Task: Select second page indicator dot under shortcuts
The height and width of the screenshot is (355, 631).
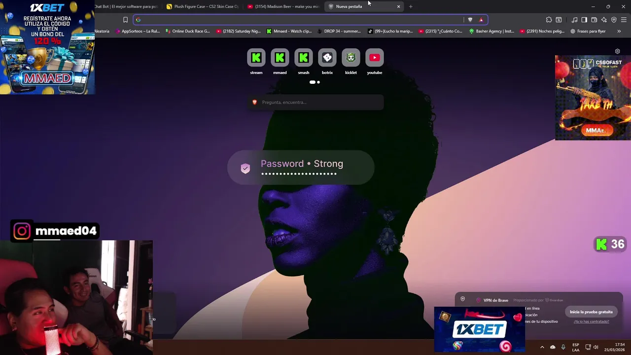Action: [x=318, y=82]
